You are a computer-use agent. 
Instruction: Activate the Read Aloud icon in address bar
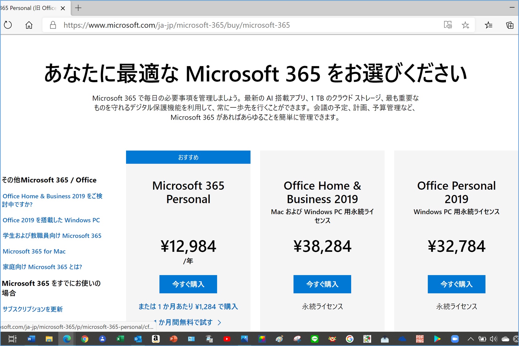coord(448,25)
